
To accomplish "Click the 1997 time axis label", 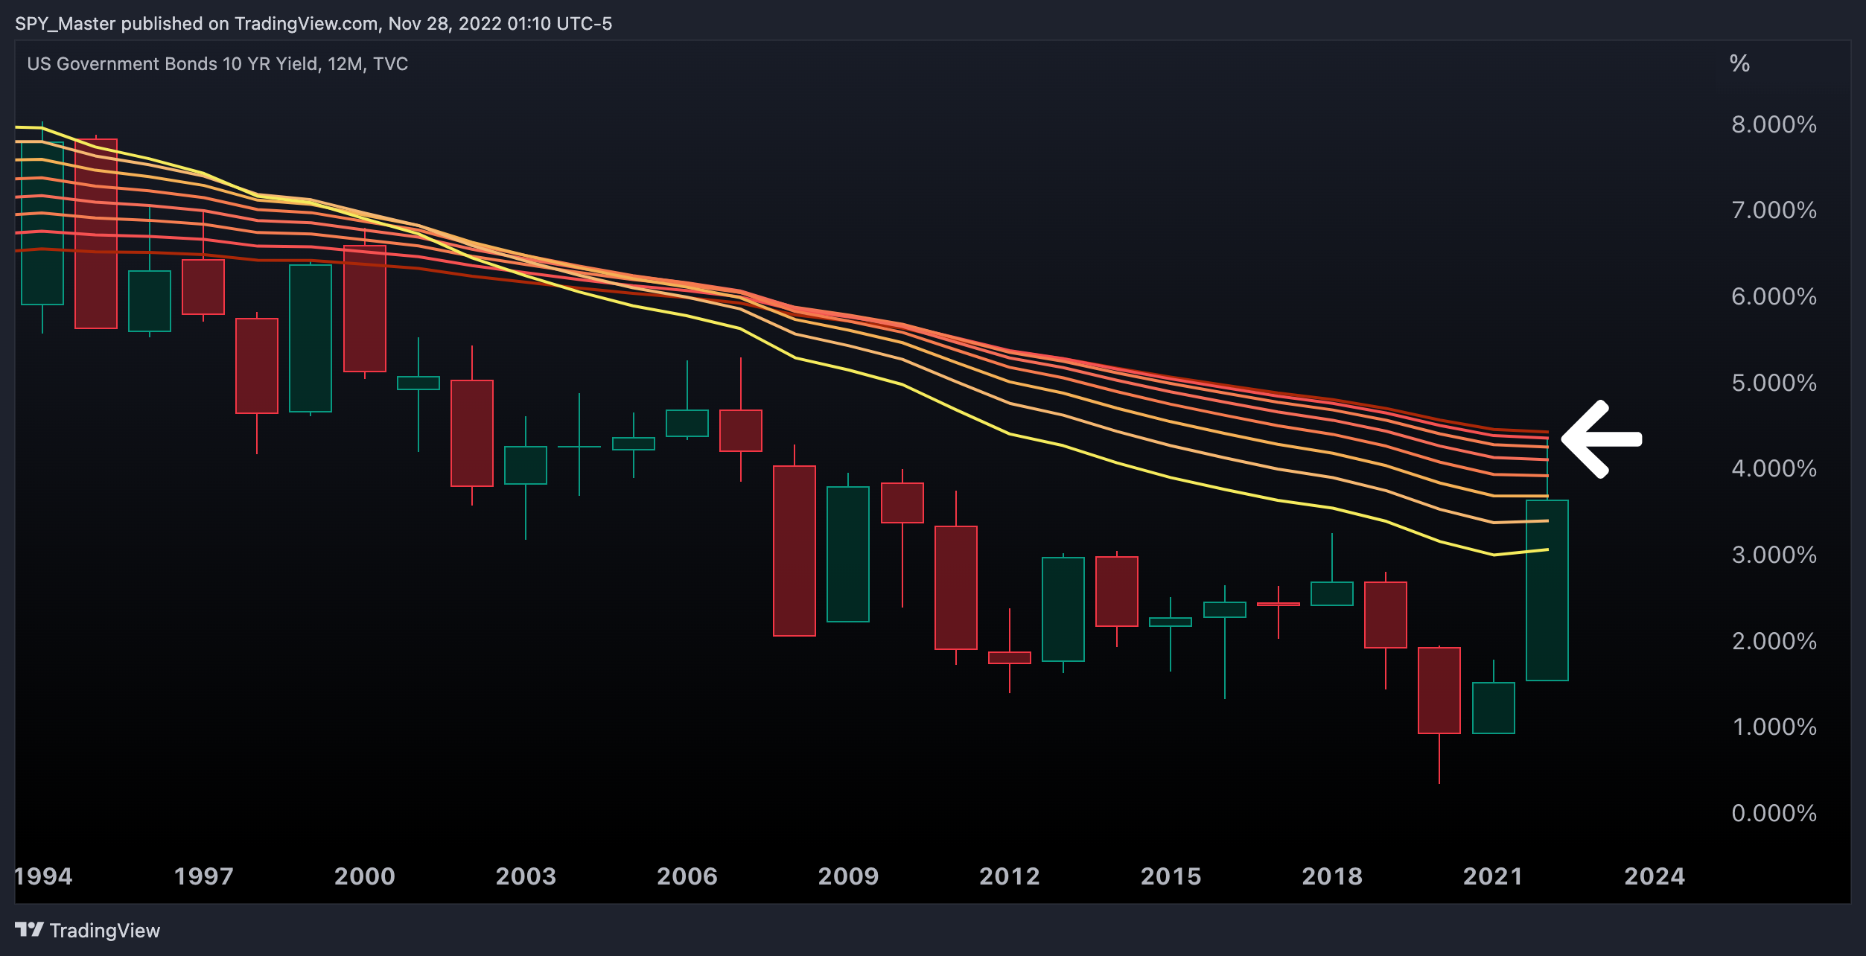I will pyautogui.click(x=203, y=876).
